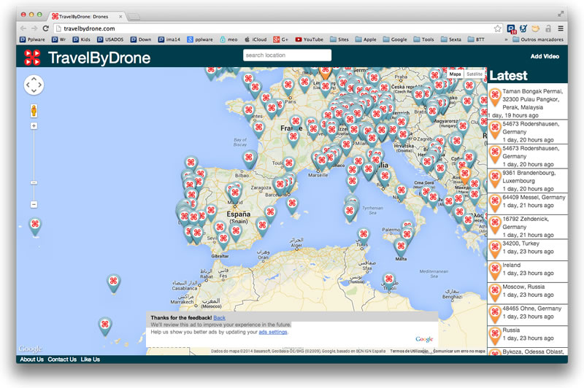Open the Kids bookmark
The width and height of the screenshot is (584, 388).
point(82,39)
